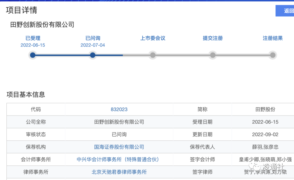Click the 提交注册 gray timeline dot
This screenshot has height=180, width=294.
(x=213, y=55)
